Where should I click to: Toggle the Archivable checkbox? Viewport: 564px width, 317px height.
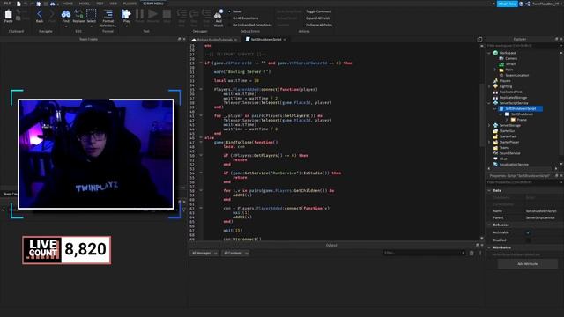coord(528,232)
